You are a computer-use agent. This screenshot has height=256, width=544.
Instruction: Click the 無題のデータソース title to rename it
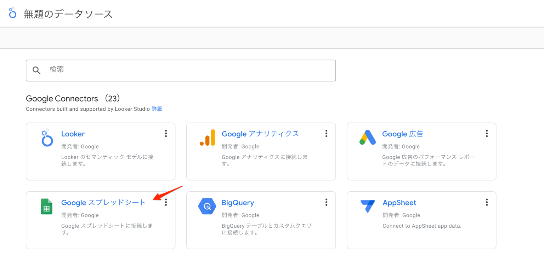(x=68, y=13)
